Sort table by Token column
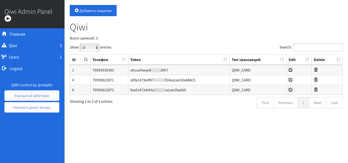The width and height of the screenshot is (348, 163). pyautogui.click(x=179, y=60)
